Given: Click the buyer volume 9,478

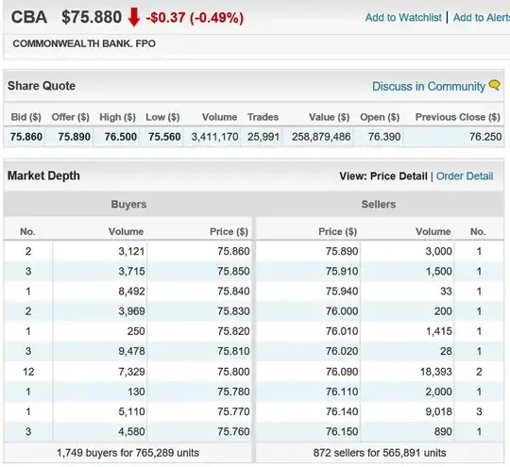Looking at the screenshot, I should (131, 351).
